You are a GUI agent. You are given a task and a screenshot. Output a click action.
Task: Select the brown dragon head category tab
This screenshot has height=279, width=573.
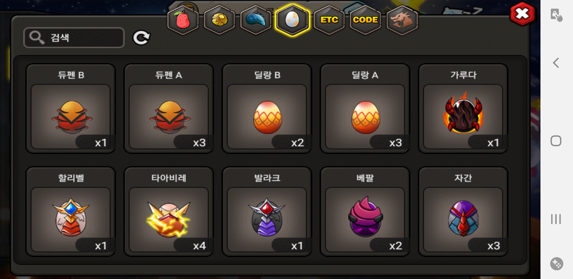click(x=402, y=20)
